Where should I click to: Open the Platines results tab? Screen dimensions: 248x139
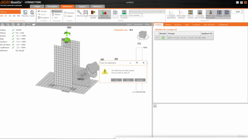pos(168,25)
